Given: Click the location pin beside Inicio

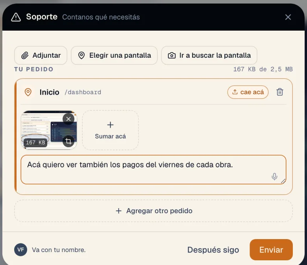Looking at the screenshot, I should [28, 92].
